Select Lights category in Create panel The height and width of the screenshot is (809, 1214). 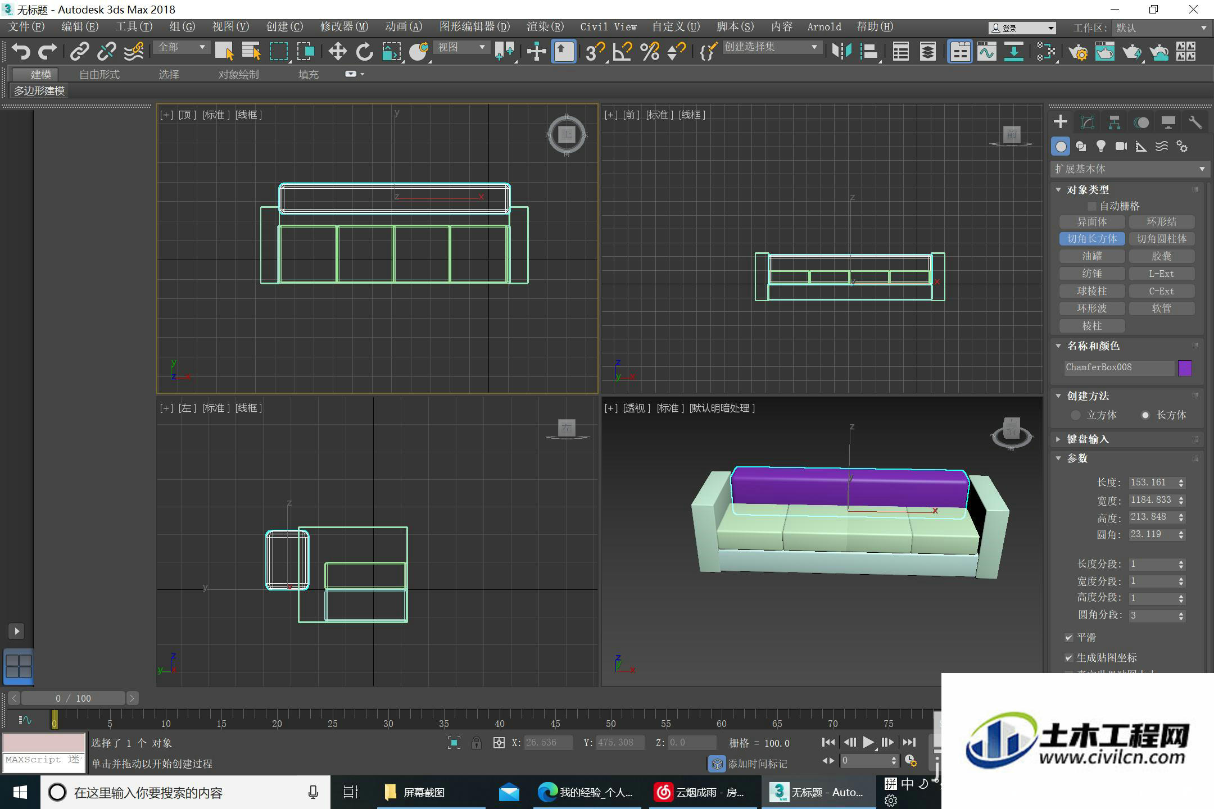pyautogui.click(x=1101, y=147)
